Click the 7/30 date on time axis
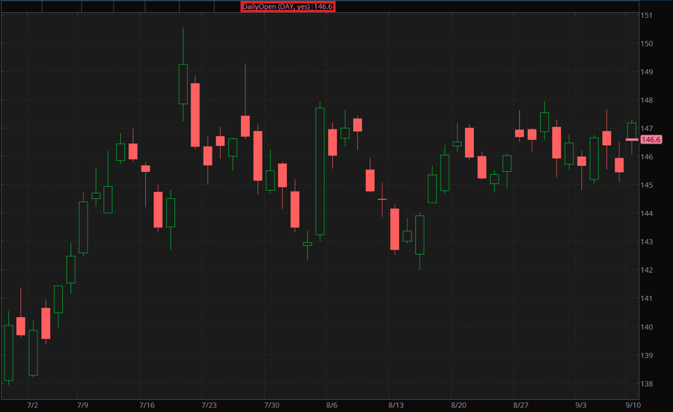The image size is (673, 412). [272, 405]
